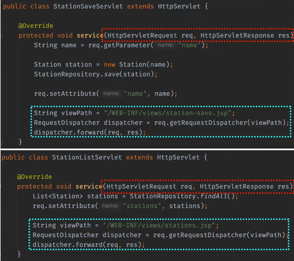Click setAttribute in the StationListServlet code
The width and height of the screenshot is (294, 261).
click(x=71, y=206)
